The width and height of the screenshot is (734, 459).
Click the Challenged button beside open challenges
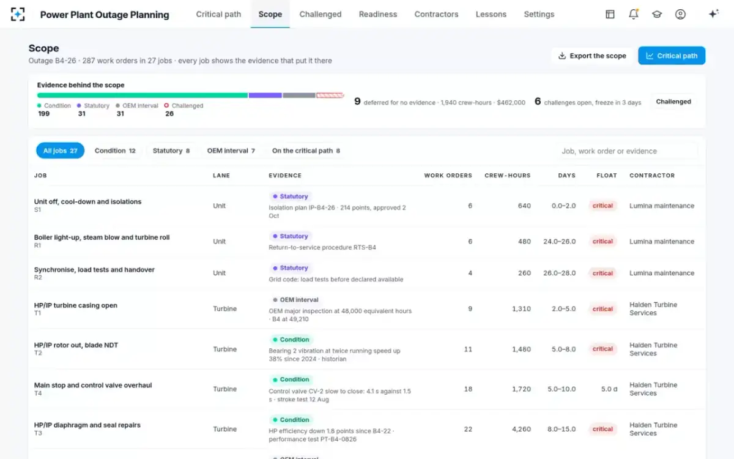point(673,102)
